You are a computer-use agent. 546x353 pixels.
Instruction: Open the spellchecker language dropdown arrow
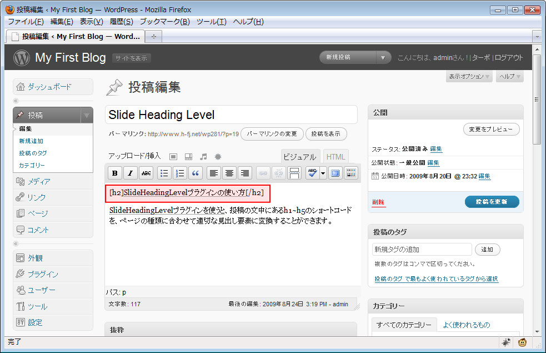click(x=323, y=173)
